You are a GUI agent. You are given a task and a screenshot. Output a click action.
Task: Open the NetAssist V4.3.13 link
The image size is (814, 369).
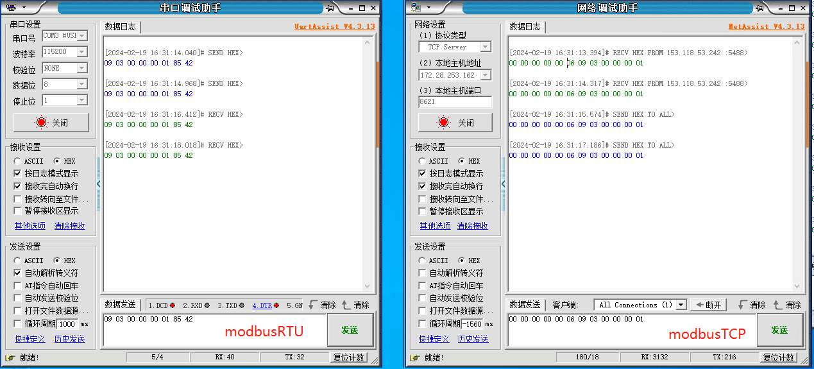[766, 27]
